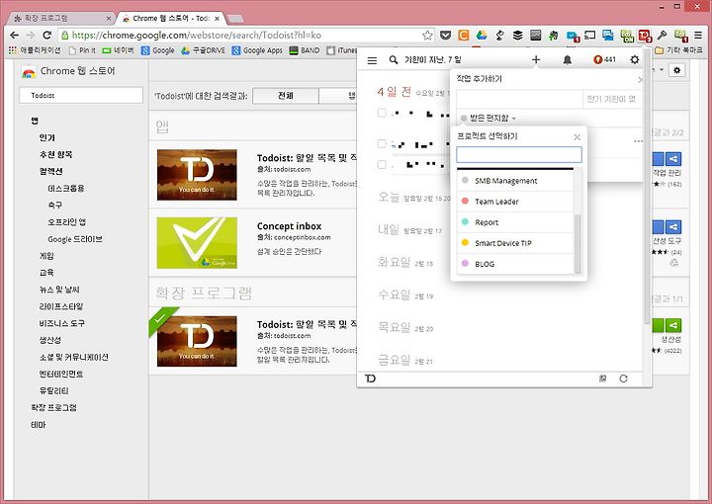Click the project search input field
Viewport: 712px width, 504px height.
tap(519, 155)
